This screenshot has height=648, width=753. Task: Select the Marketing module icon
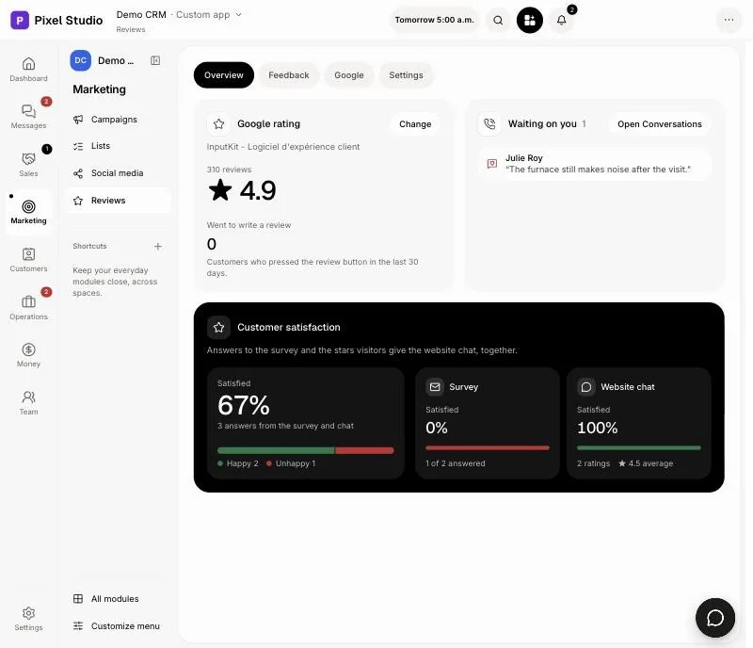[28, 212]
